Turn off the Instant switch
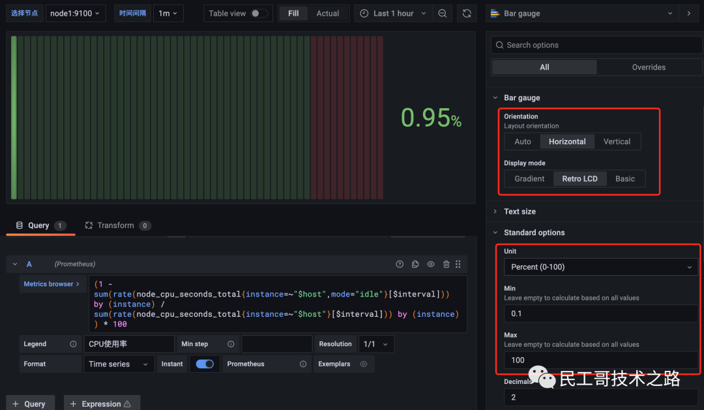 point(205,364)
